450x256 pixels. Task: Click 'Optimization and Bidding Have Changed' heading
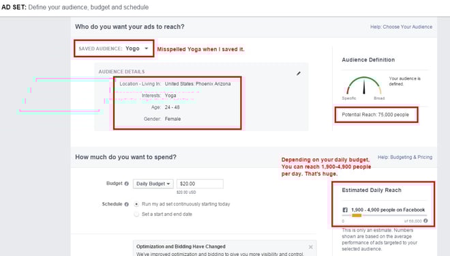(x=181, y=246)
